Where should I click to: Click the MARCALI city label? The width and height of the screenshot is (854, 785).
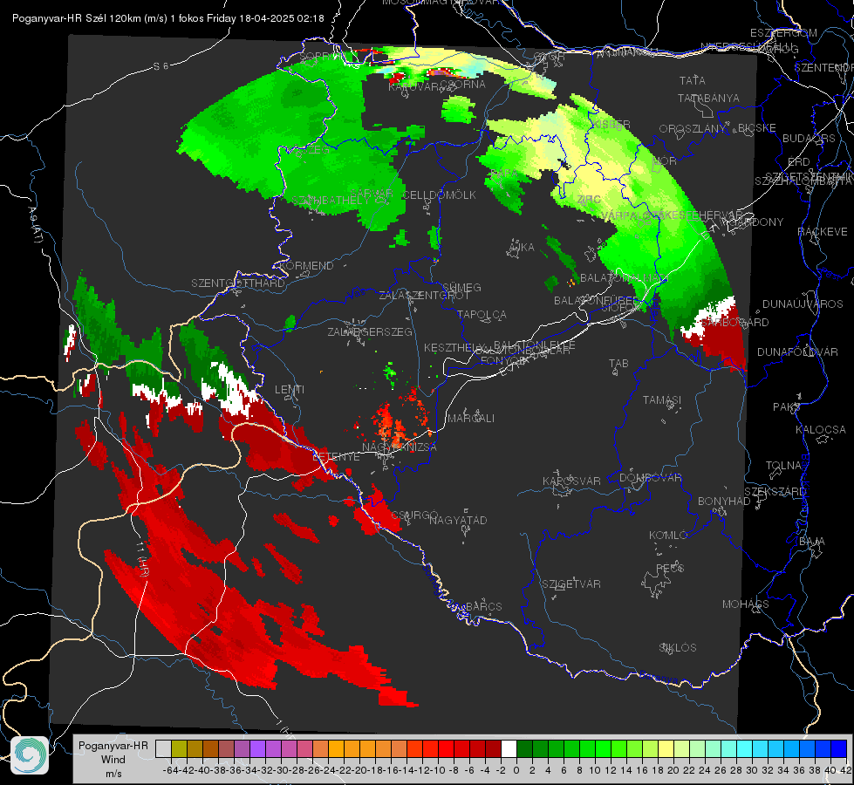click(x=470, y=419)
